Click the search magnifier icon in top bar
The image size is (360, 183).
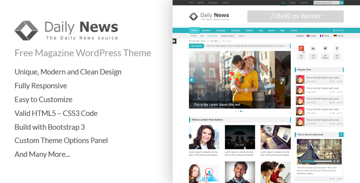click(342, 2)
